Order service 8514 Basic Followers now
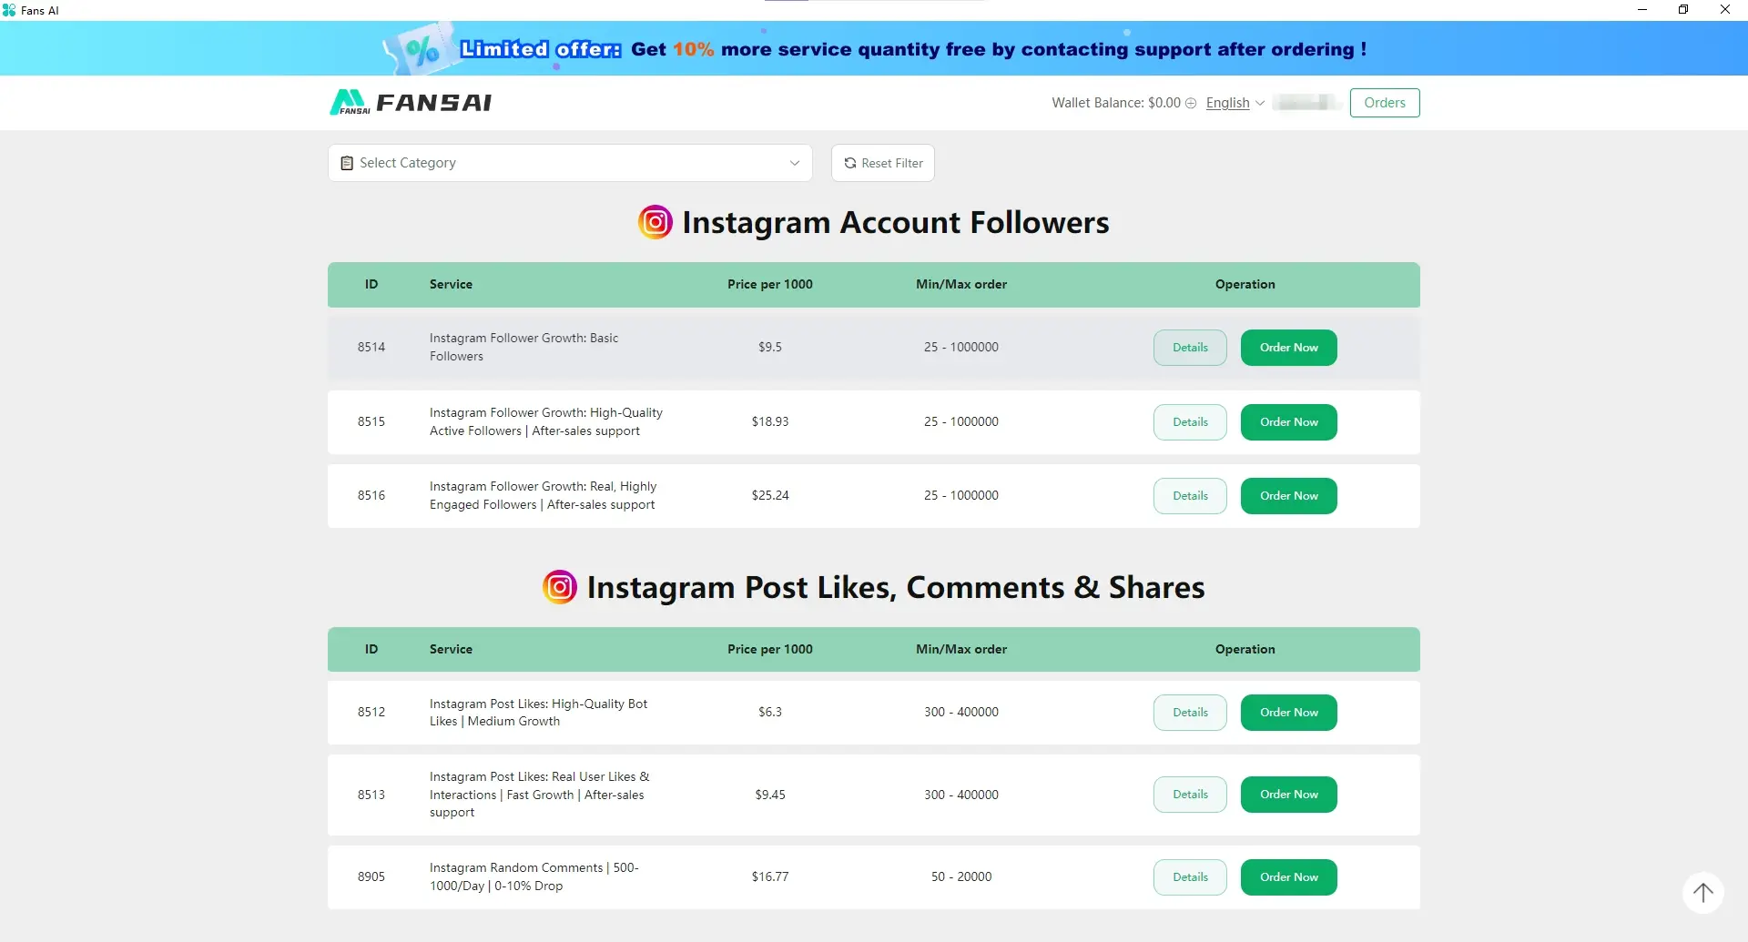The width and height of the screenshot is (1748, 942). (1288, 348)
